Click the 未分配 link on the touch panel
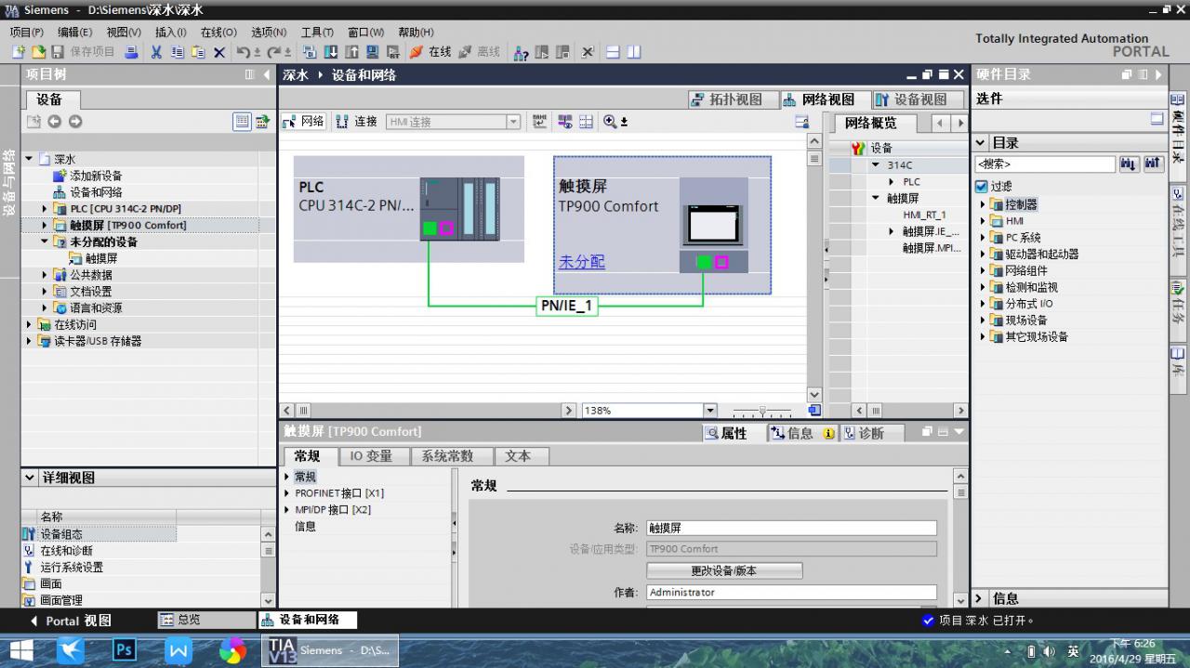This screenshot has width=1190, height=668. pos(582,262)
